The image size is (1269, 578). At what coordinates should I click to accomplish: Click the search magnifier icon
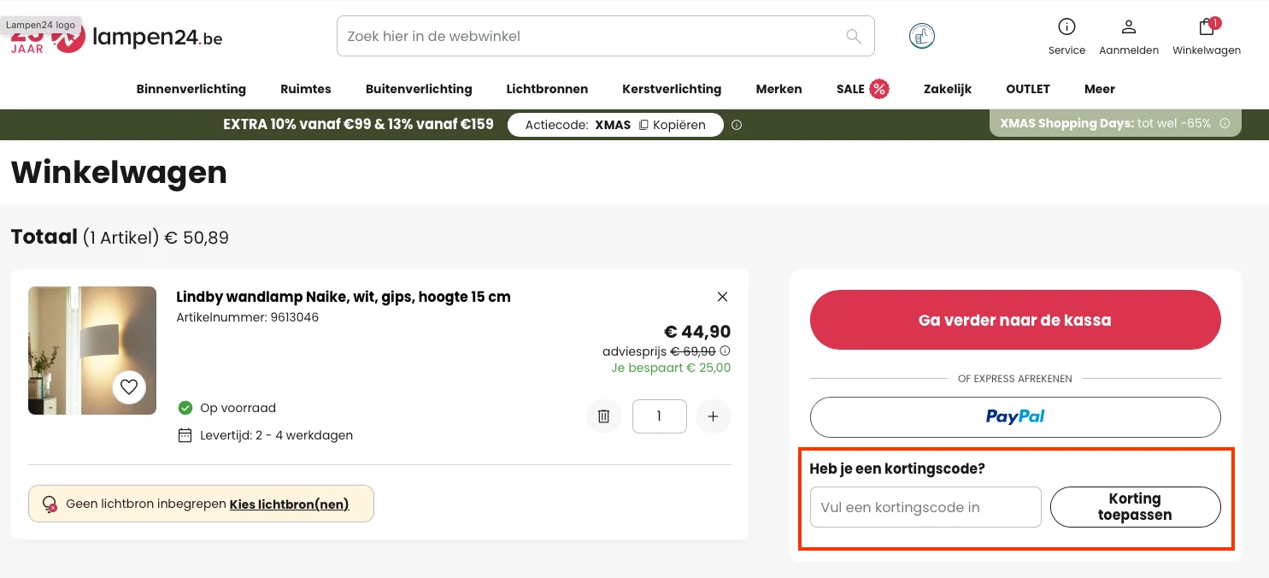[x=853, y=36]
